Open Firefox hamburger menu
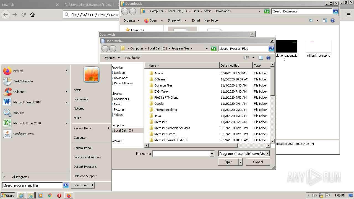This screenshot has height=199, width=354. point(349,15)
